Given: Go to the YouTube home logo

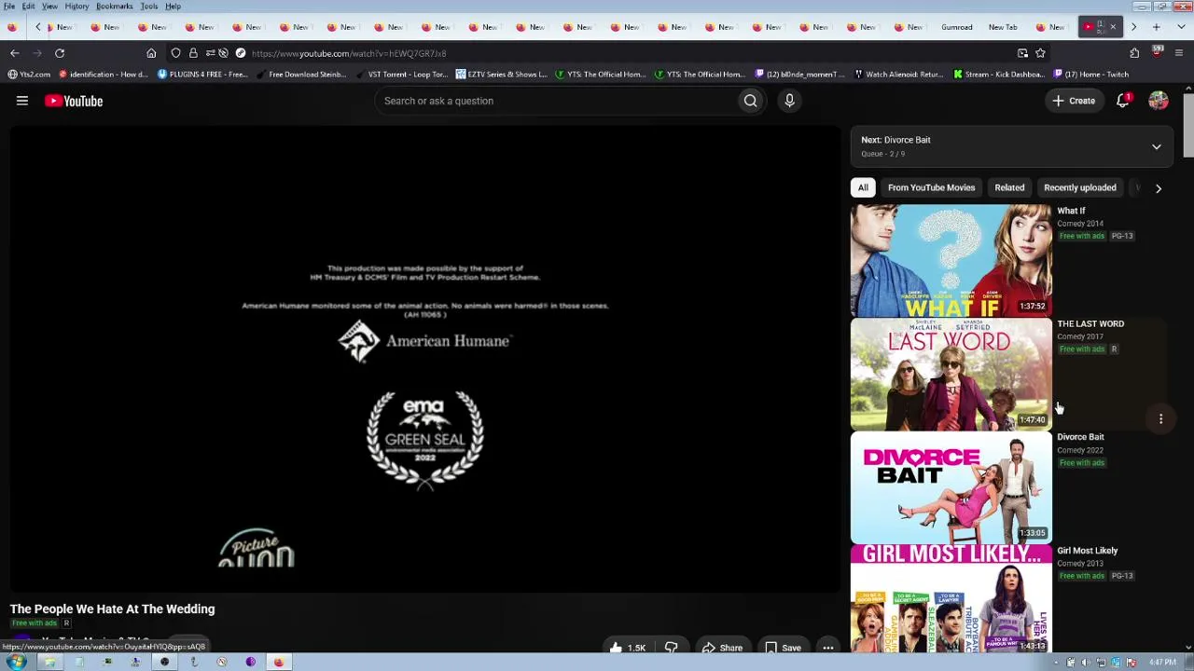Looking at the screenshot, I should pos(74,101).
